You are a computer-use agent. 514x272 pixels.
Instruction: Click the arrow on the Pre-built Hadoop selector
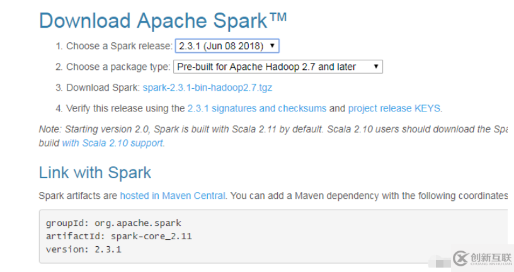pos(375,67)
